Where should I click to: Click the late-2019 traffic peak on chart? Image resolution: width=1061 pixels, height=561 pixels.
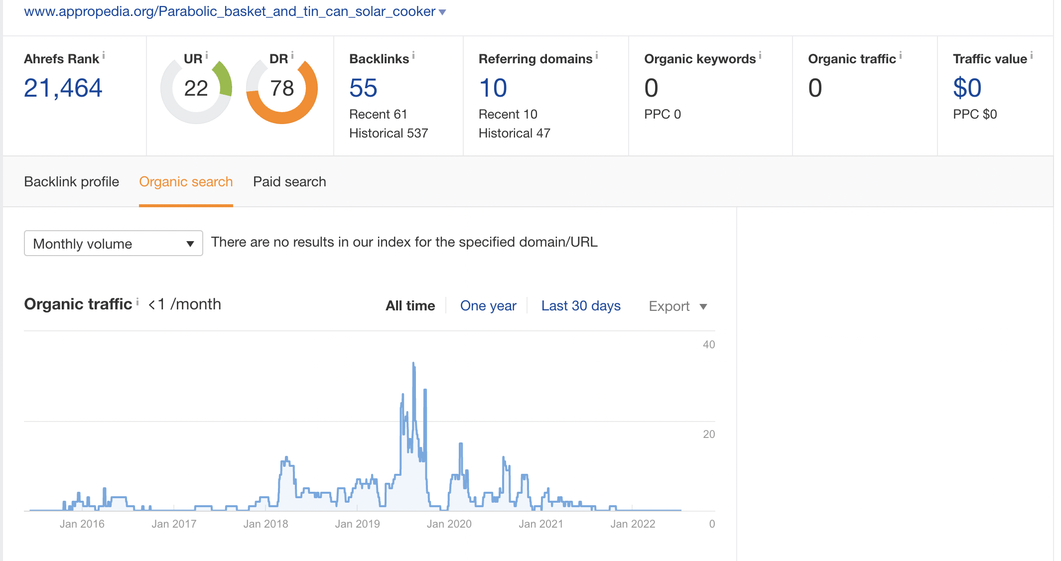[x=413, y=365]
